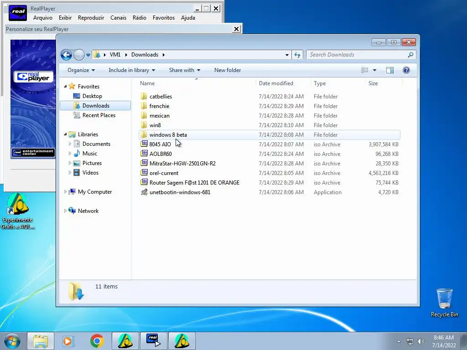Open RealPlayer Rádio menu
The height and width of the screenshot is (350, 467).
pos(140,18)
